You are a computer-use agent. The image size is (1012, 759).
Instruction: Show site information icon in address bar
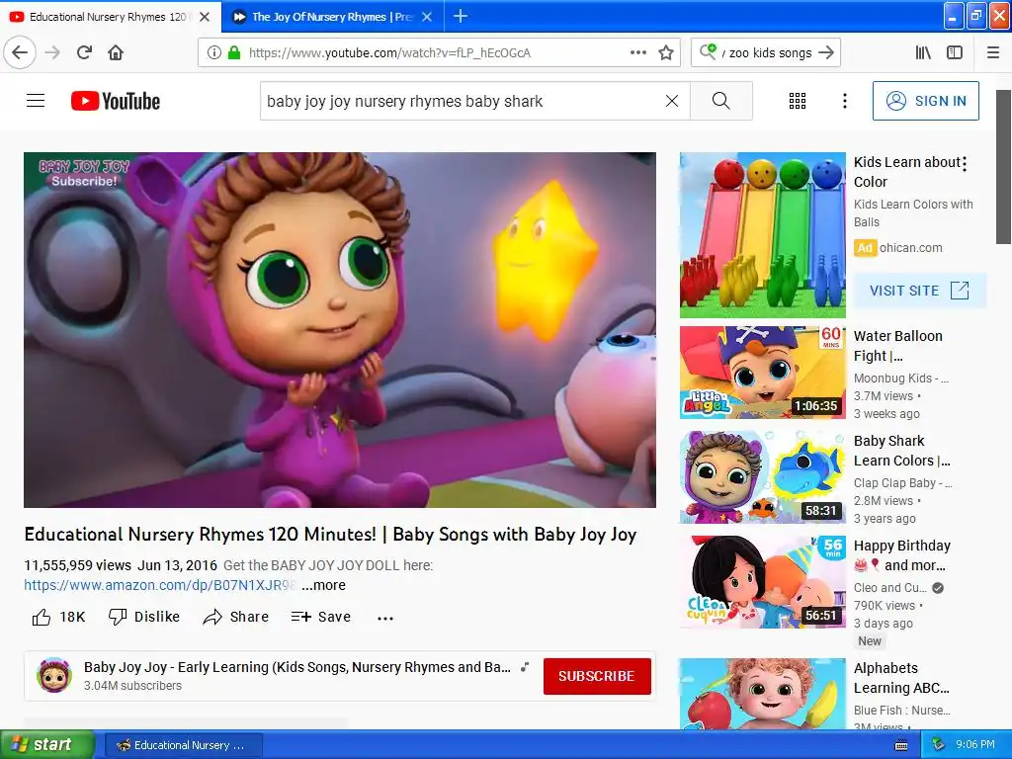pyautogui.click(x=213, y=52)
